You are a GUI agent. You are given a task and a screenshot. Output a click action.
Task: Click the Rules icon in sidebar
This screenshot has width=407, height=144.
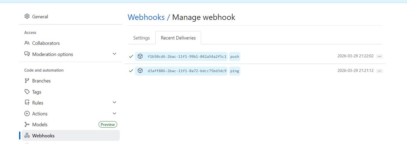(x=27, y=103)
